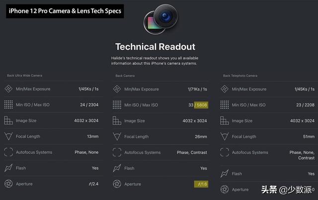
Task: Select the Back Telephoto Camera heading
Action: 240,76
